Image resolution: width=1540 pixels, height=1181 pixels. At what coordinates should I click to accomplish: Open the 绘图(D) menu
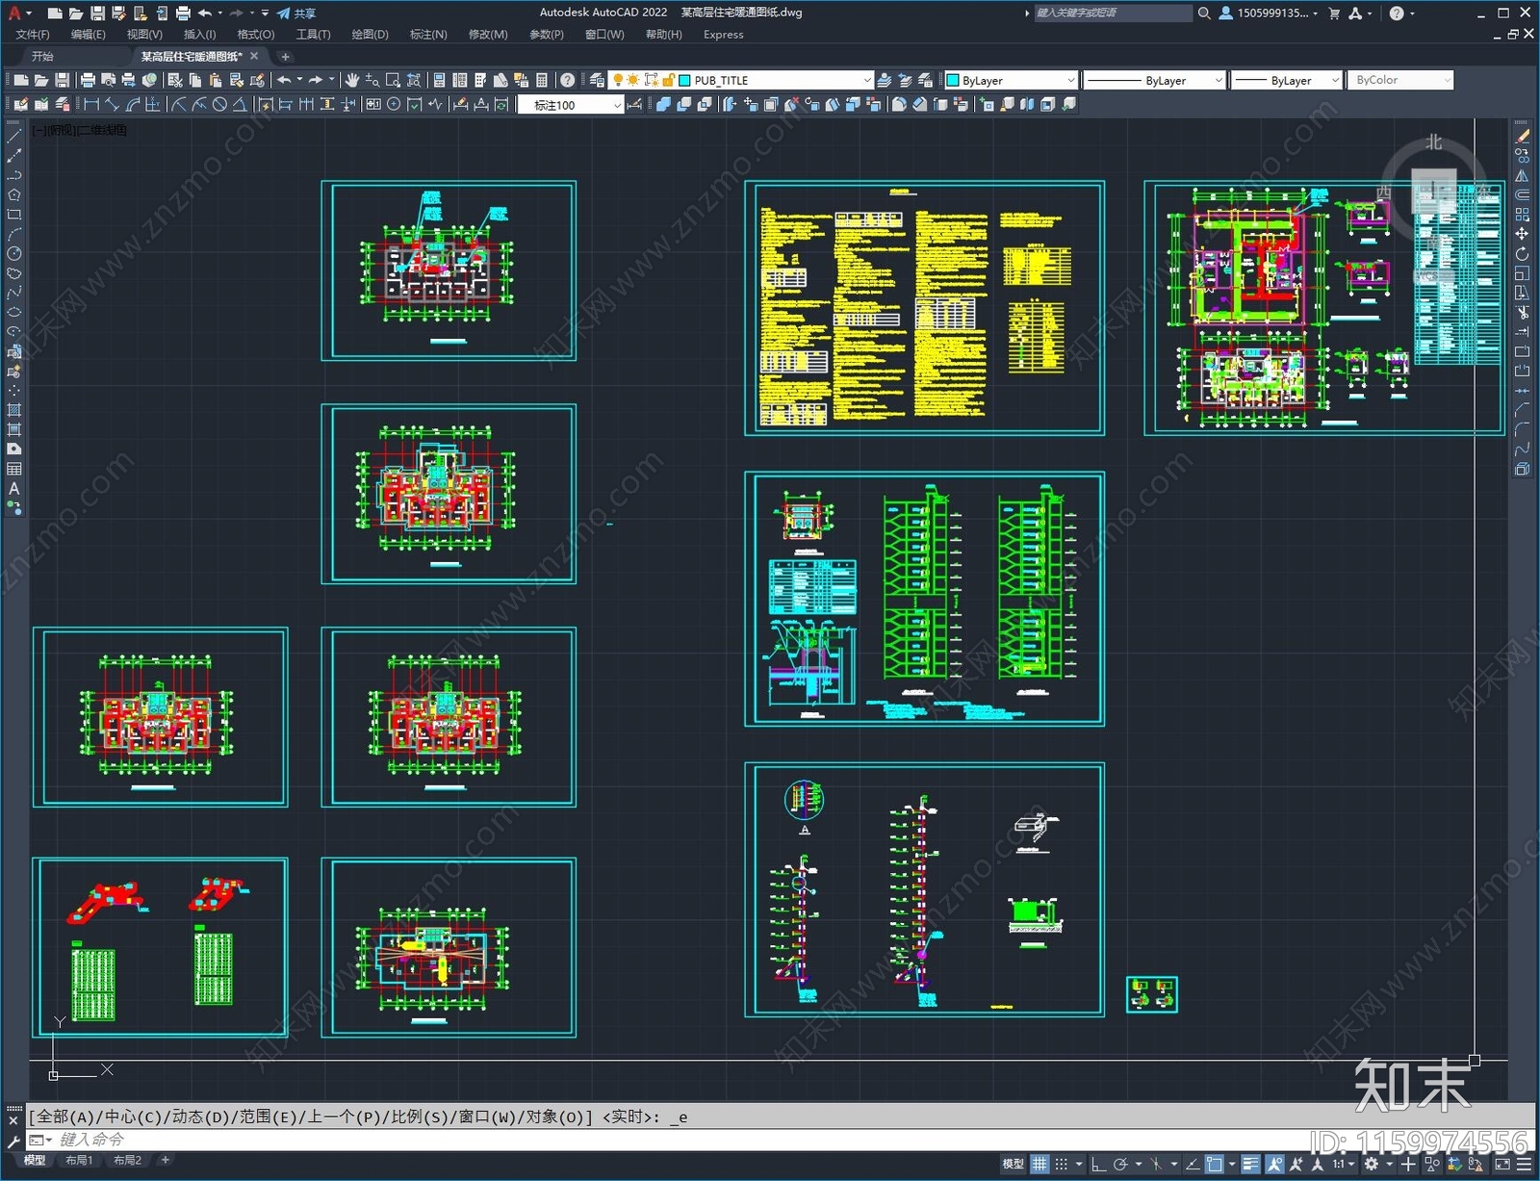click(370, 35)
